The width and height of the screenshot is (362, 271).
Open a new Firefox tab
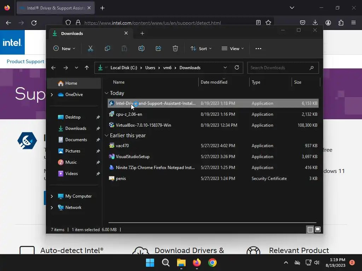tap(102, 8)
